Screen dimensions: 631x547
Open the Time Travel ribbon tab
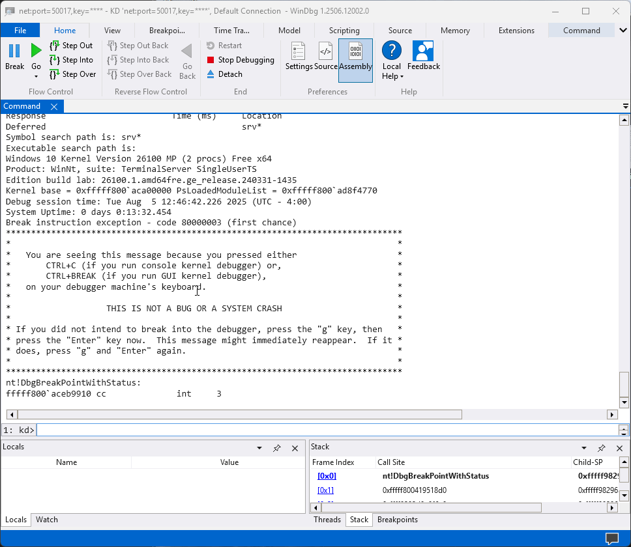(231, 31)
